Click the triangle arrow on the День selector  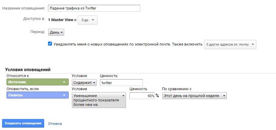(x=61, y=32)
